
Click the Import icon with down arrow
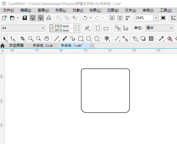[x=112, y=18]
